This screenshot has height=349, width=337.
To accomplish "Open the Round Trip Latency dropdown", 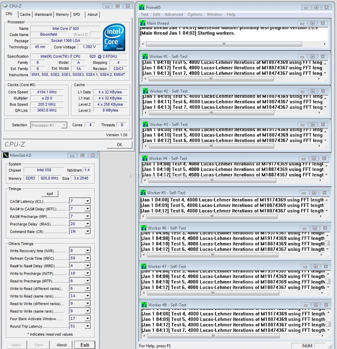I will tap(88, 326).
